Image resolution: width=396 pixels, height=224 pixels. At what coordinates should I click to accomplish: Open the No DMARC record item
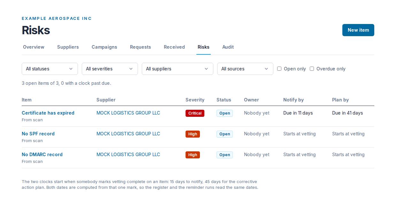(x=42, y=155)
